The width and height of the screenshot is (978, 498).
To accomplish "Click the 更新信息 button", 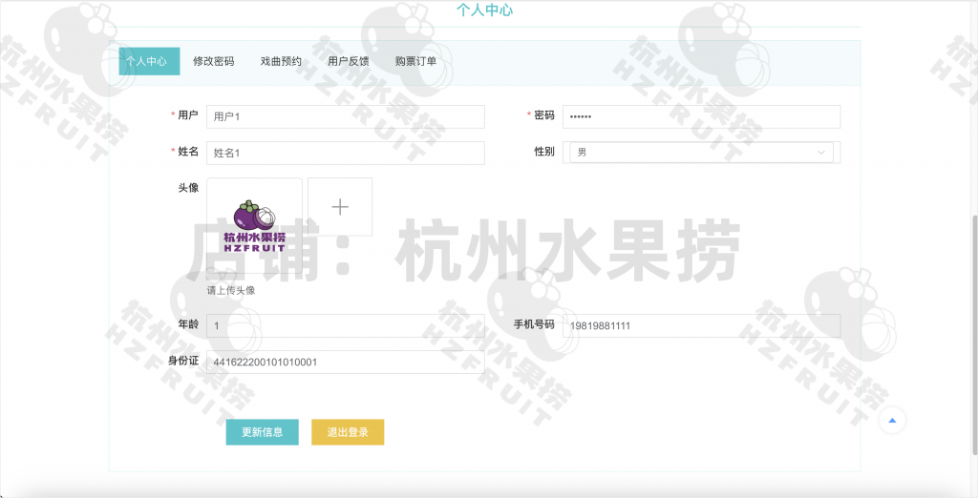I will tap(262, 432).
